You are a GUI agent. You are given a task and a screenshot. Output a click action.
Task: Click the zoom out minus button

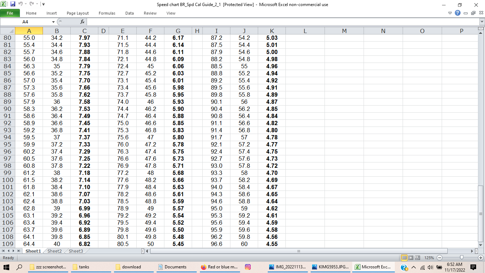[x=440, y=258]
